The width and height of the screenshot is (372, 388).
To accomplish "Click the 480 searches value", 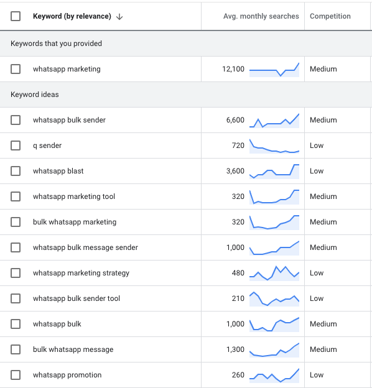I will 238,273.
